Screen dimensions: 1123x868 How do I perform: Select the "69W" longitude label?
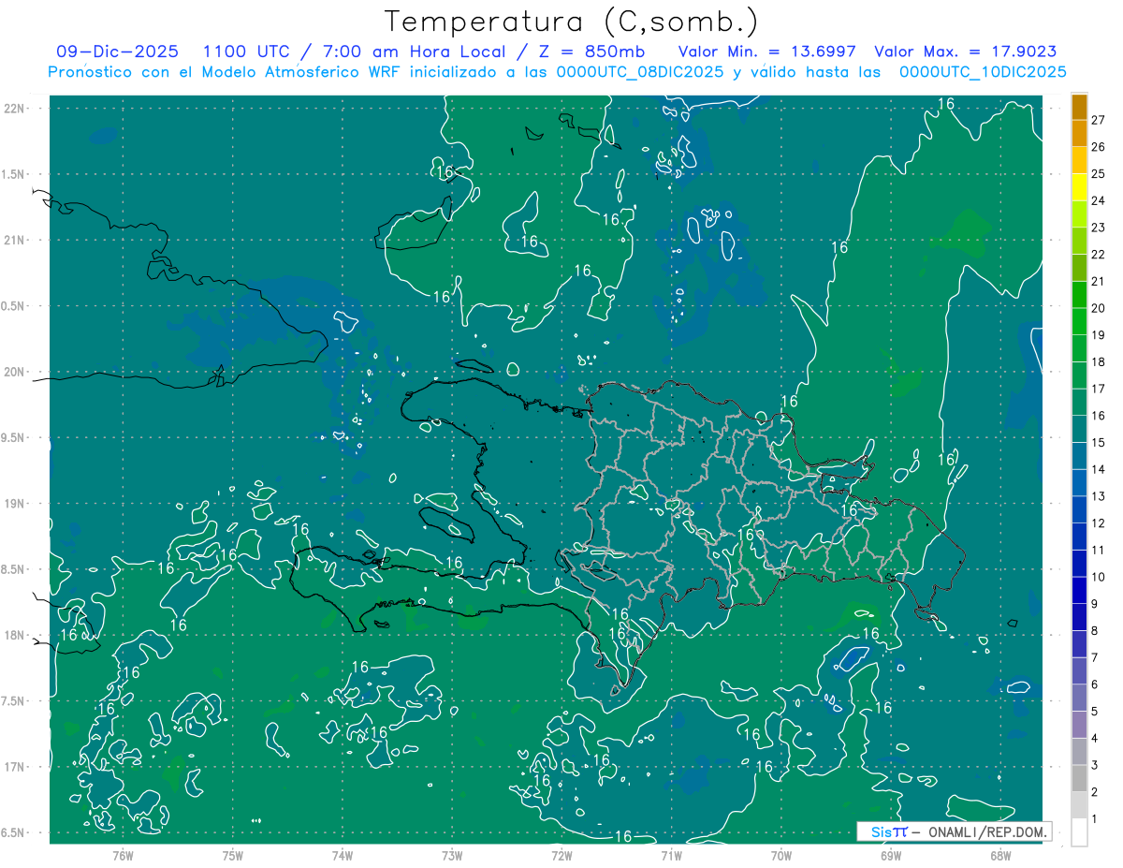pos(890,855)
